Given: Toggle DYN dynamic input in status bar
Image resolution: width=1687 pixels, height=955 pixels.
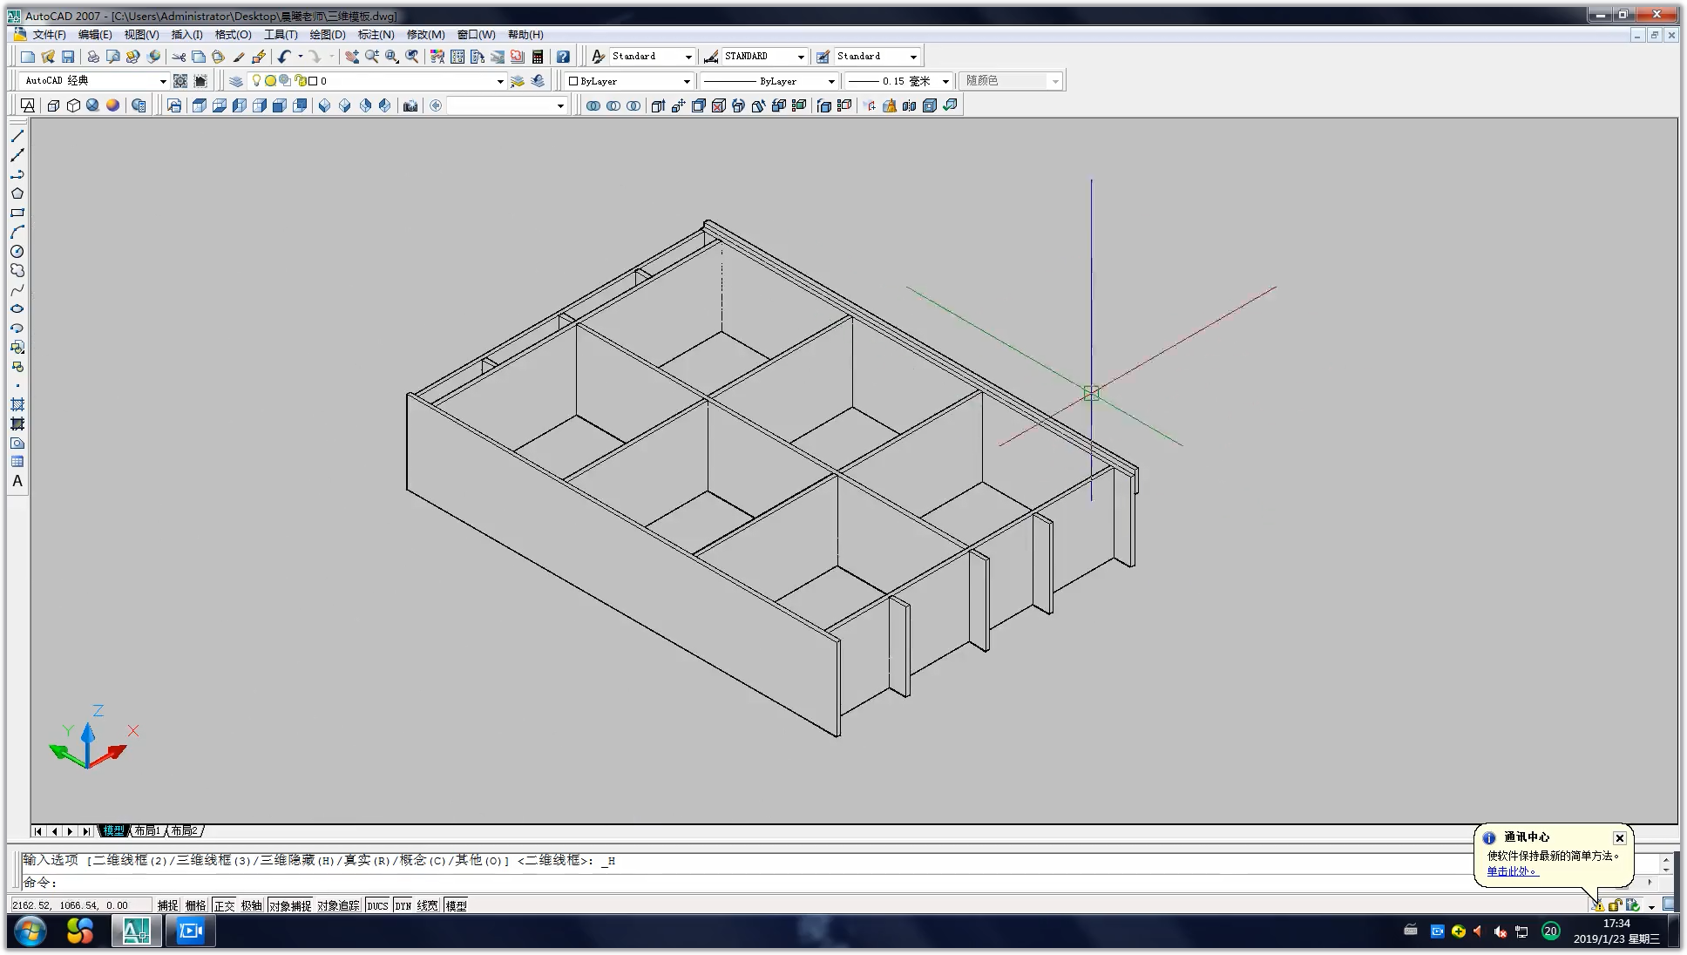Looking at the screenshot, I should pyautogui.click(x=403, y=905).
